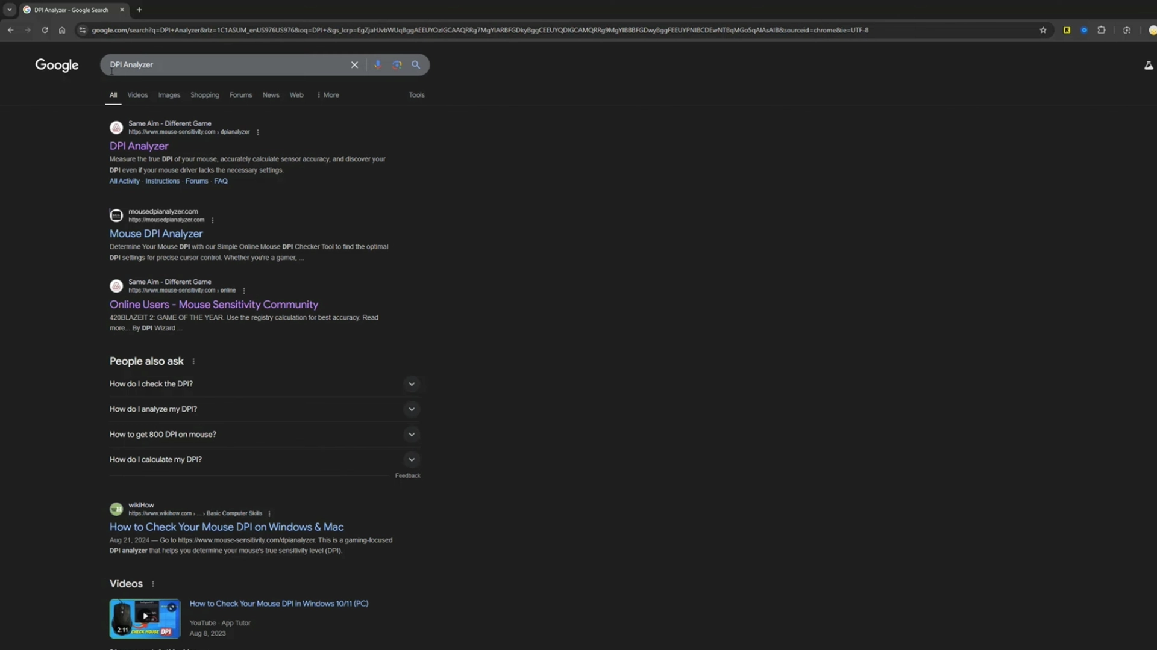This screenshot has width=1157, height=650.
Task: Click the browser back arrow
Action: [x=11, y=30]
